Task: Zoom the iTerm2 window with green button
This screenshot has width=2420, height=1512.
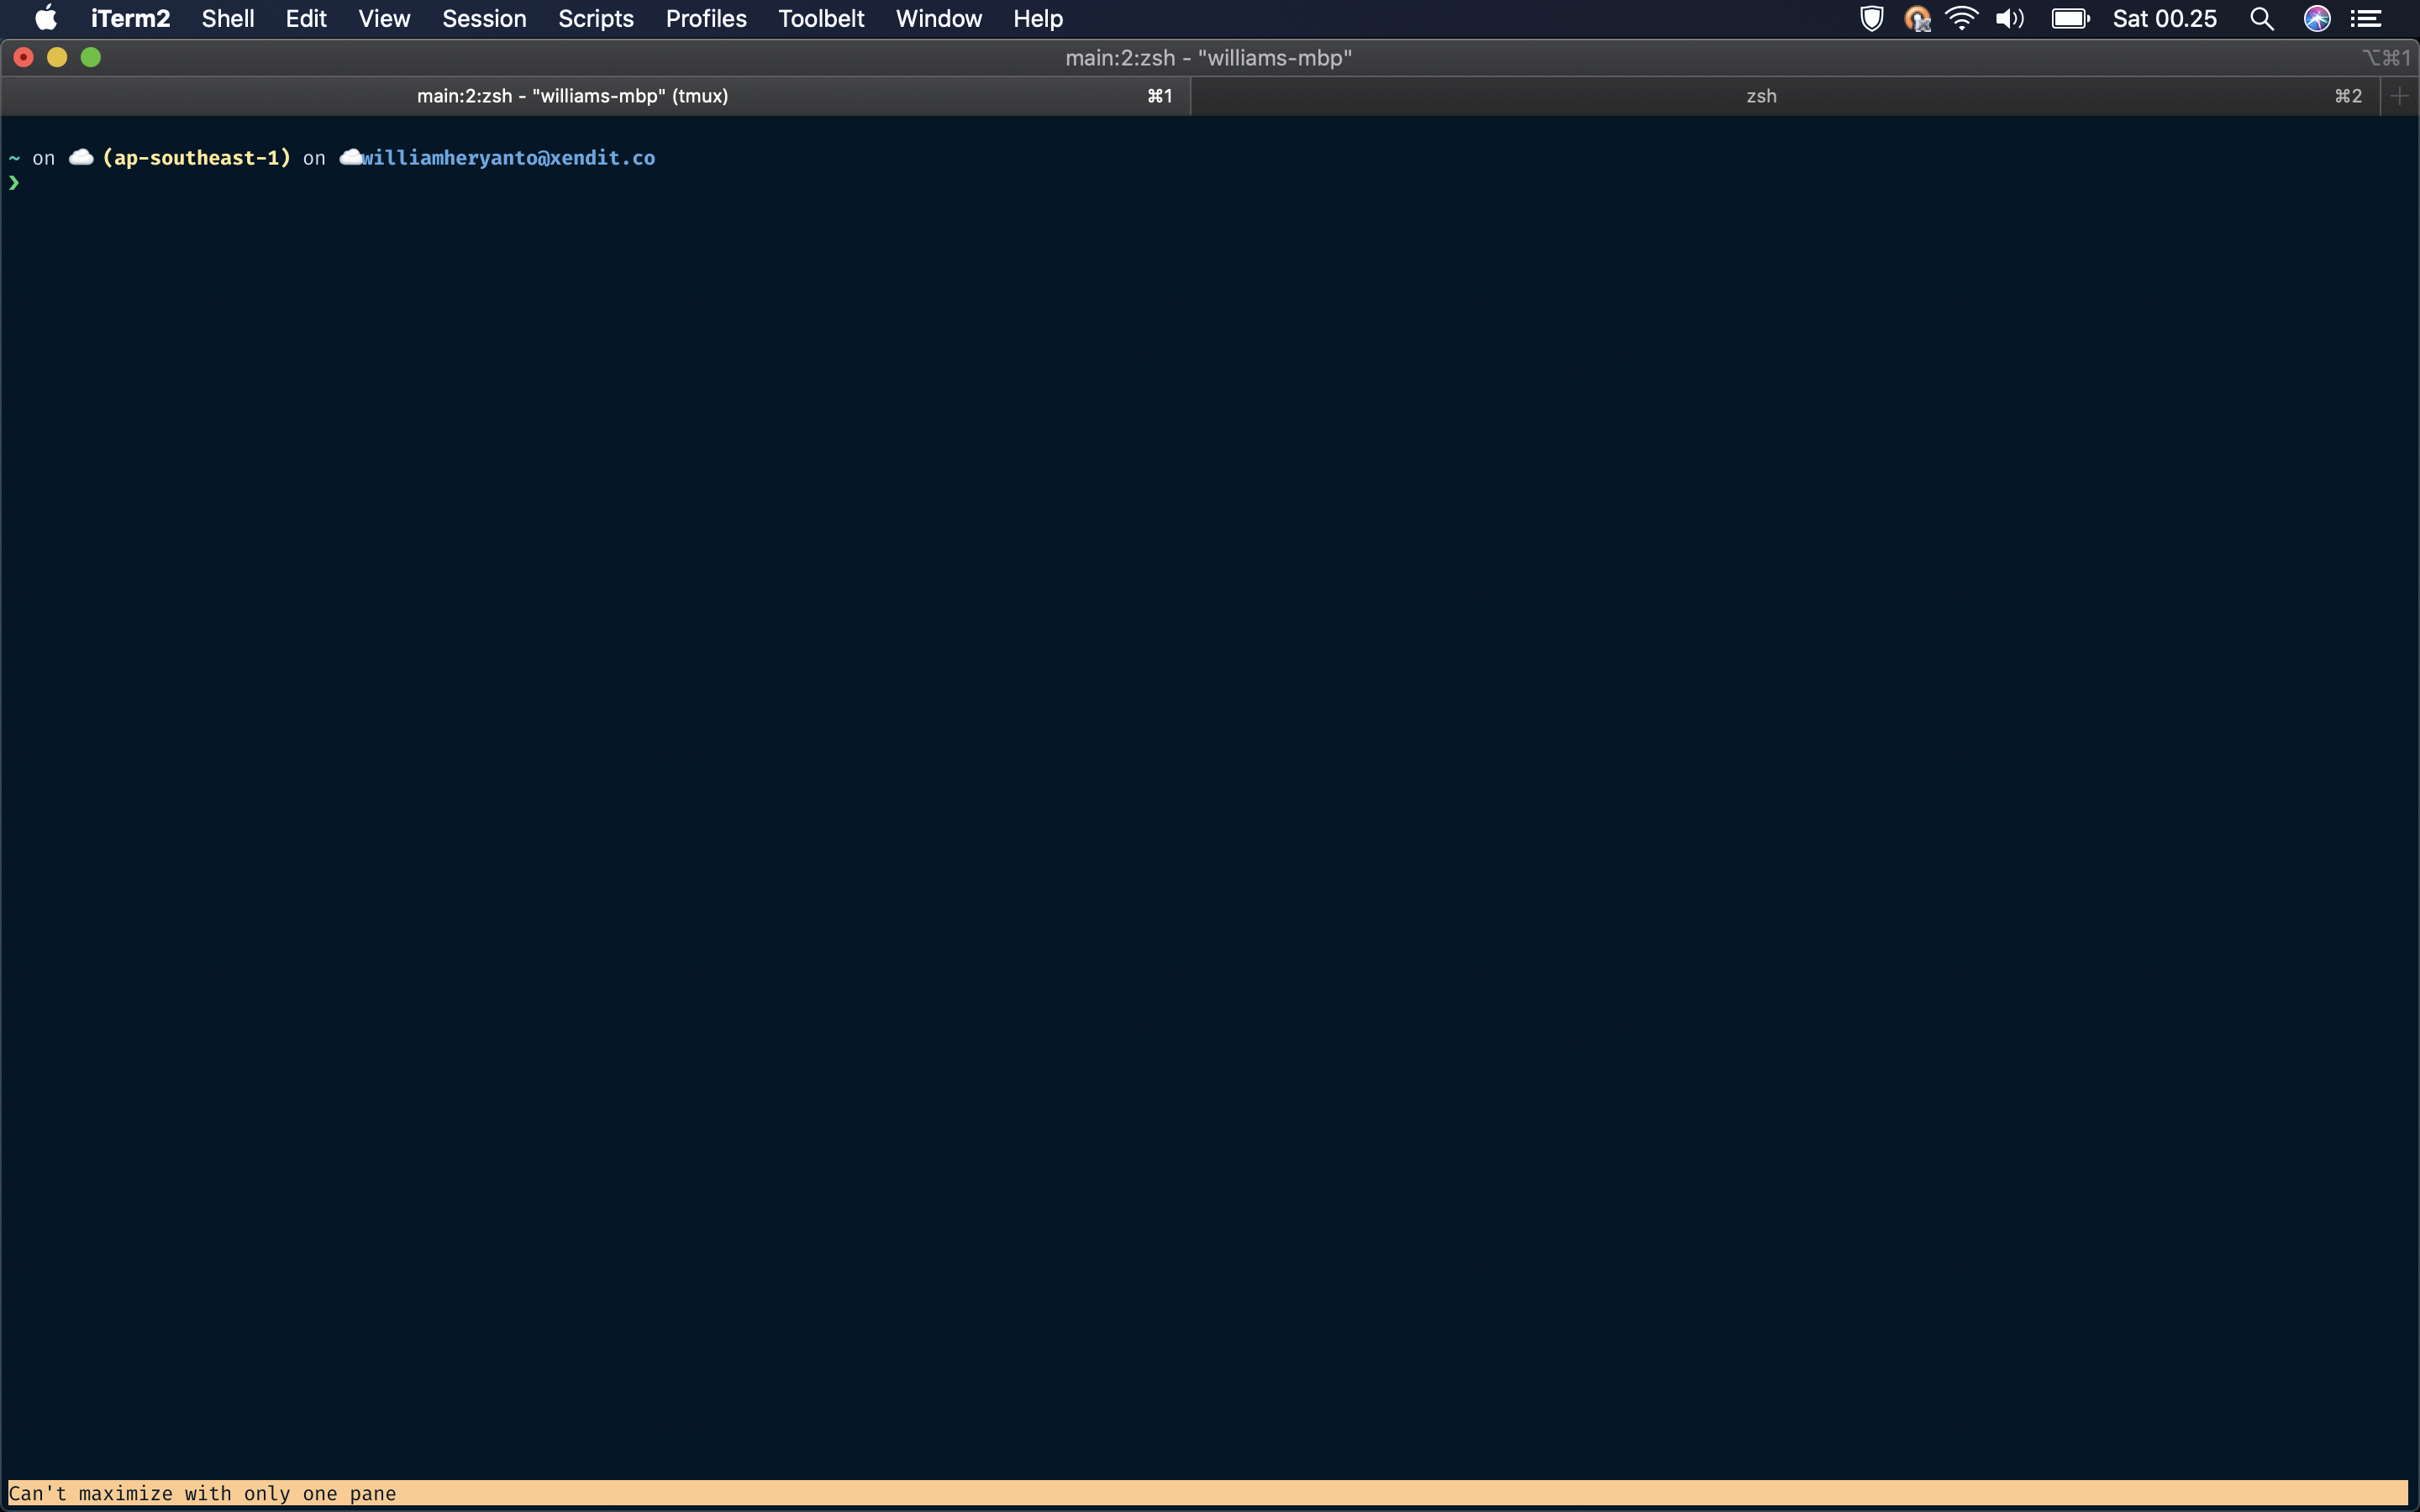Action: click(x=91, y=57)
